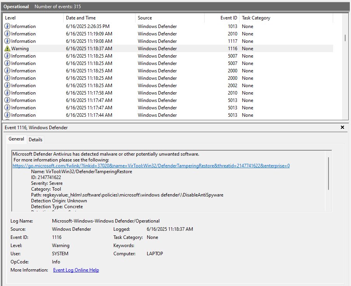The width and height of the screenshot is (351, 286).
Task: Click the Operational log title
Action: 16,7
